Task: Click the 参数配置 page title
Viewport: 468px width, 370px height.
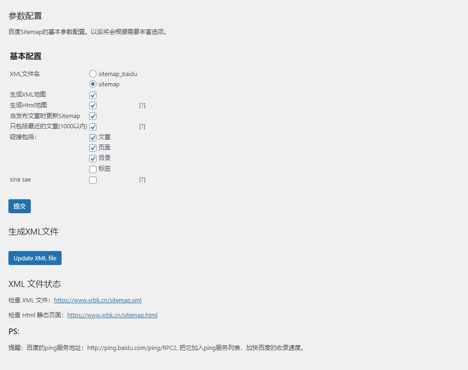Action: (24, 15)
